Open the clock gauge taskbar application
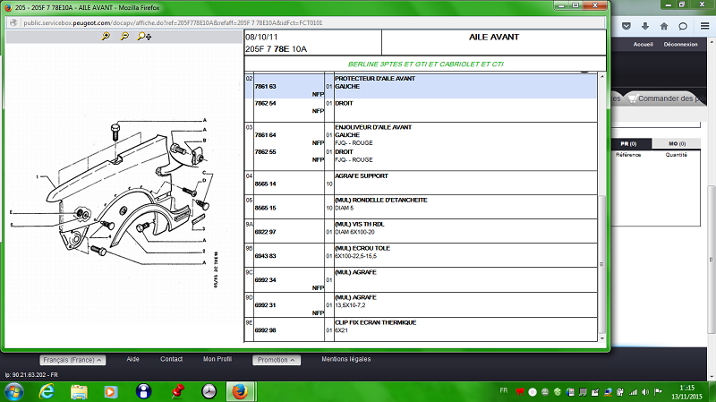Image resolution: width=716 pixels, height=402 pixels. pyautogui.click(x=209, y=392)
